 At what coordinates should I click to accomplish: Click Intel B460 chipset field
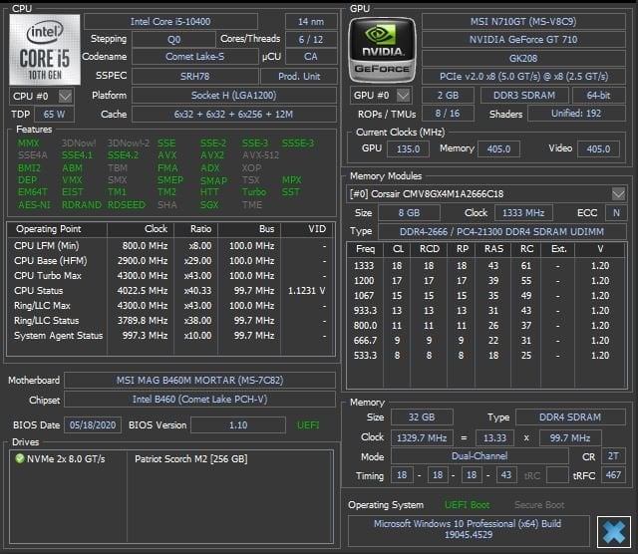tap(199, 400)
